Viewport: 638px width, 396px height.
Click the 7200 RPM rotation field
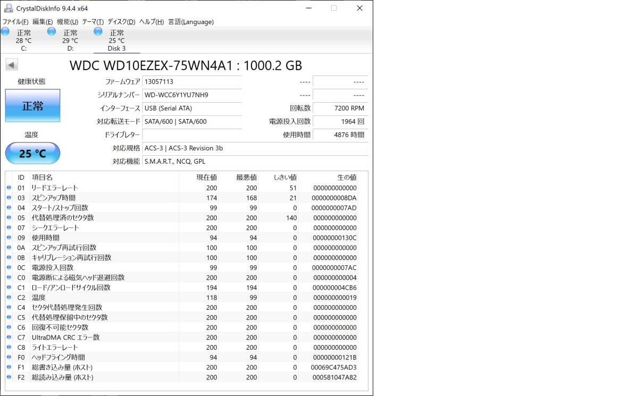coord(340,108)
